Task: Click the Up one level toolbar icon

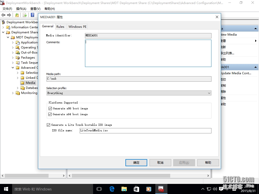Action: coord(17,15)
